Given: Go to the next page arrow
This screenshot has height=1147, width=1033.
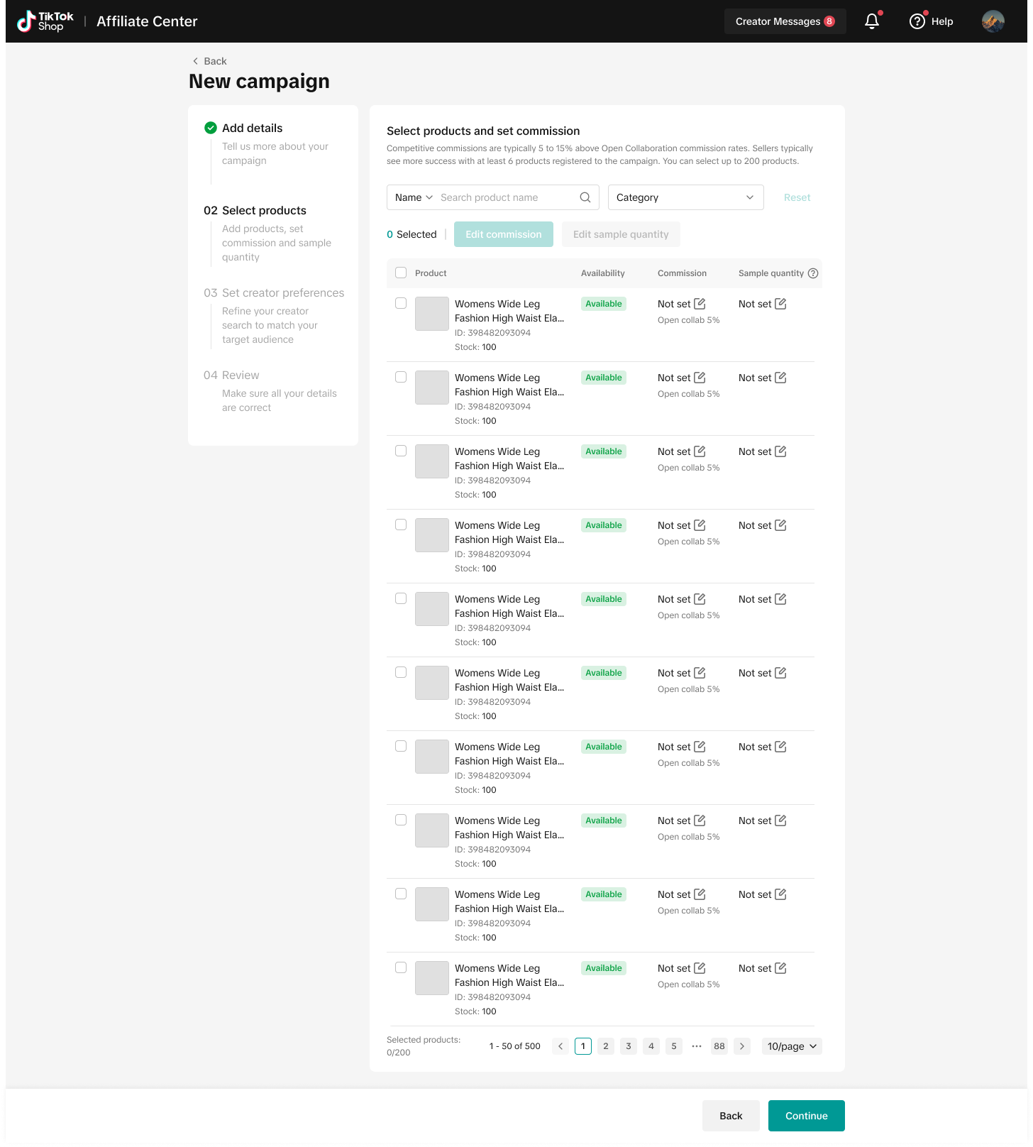Looking at the screenshot, I should (x=742, y=1046).
